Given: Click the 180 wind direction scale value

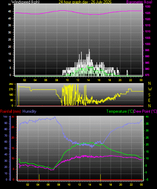Looking at the screenshot, I should [11, 95].
